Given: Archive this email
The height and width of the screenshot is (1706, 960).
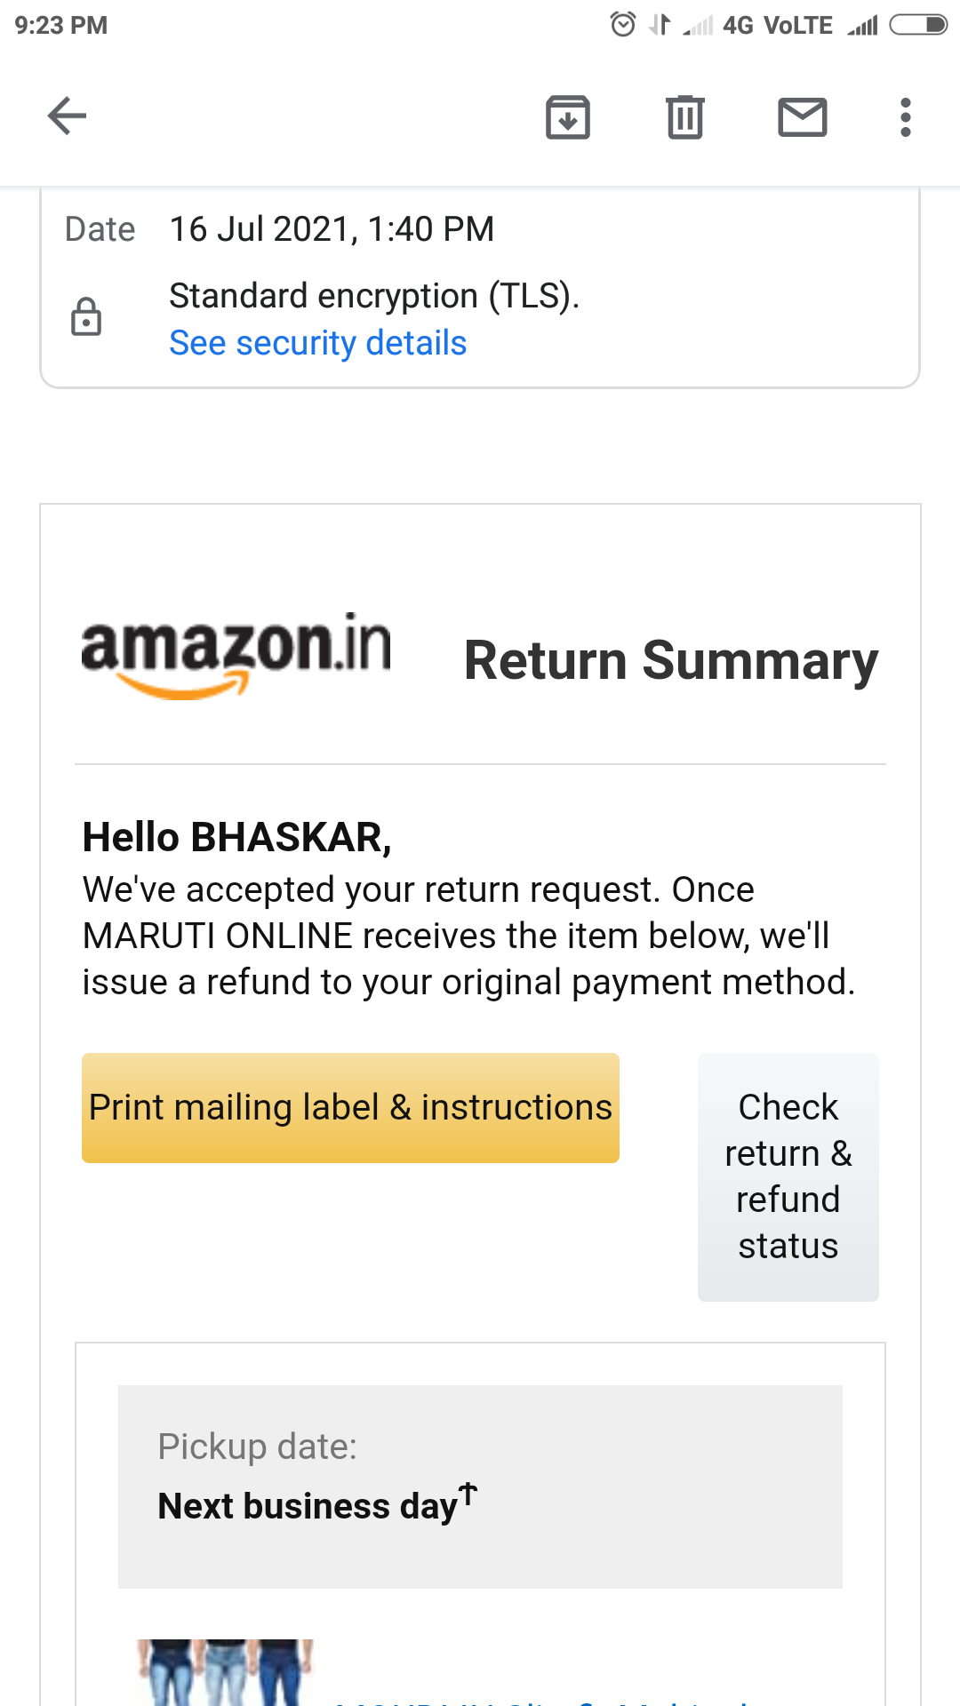Looking at the screenshot, I should point(567,117).
